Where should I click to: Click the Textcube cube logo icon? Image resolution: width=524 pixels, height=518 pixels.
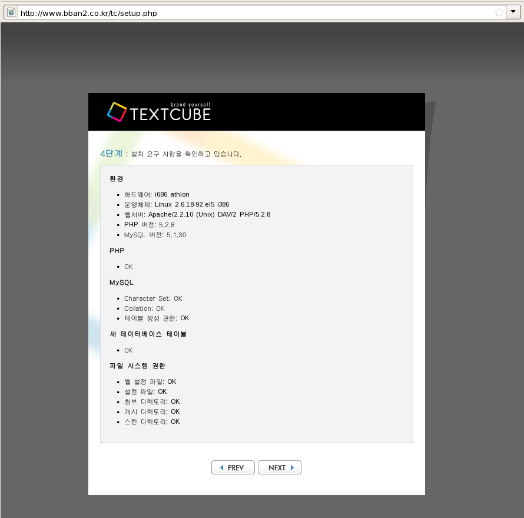click(117, 112)
